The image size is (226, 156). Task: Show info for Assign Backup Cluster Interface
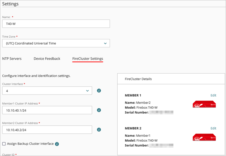57,144
